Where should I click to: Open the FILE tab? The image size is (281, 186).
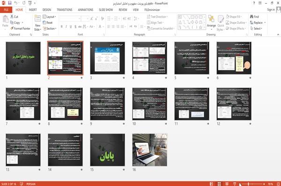(6, 10)
